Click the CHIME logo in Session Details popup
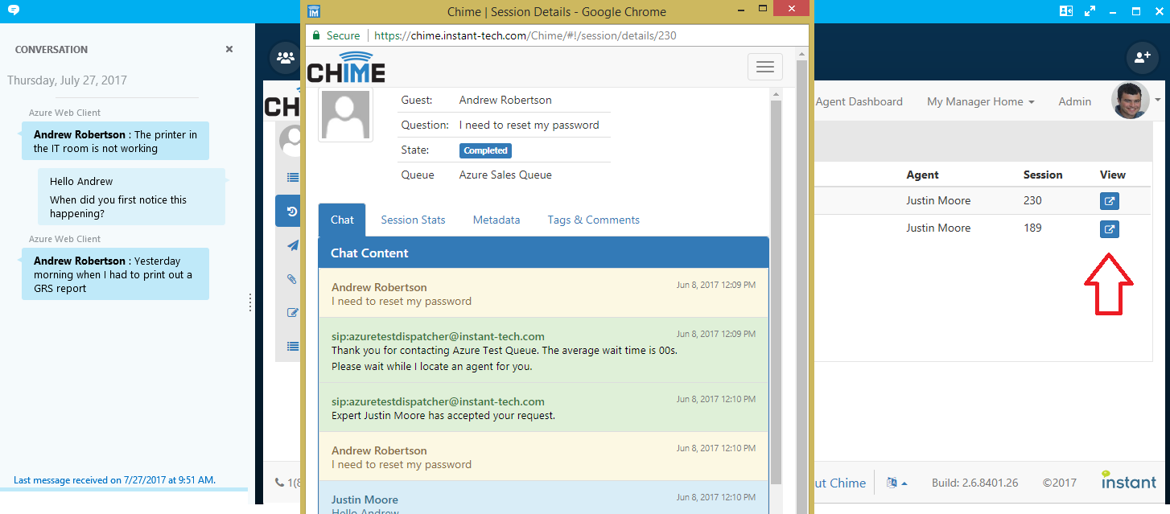 [347, 67]
